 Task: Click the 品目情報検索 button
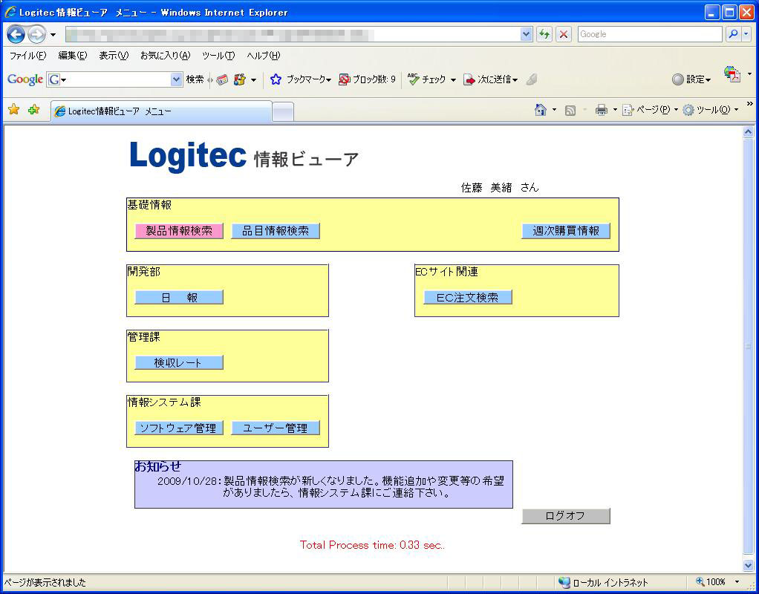coord(276,231)
